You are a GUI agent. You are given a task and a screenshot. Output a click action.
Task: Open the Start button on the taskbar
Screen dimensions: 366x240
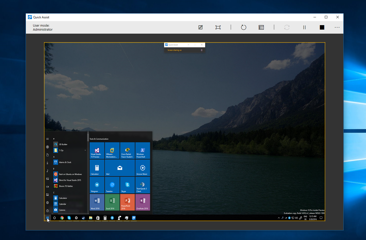(x=47, y=218)
